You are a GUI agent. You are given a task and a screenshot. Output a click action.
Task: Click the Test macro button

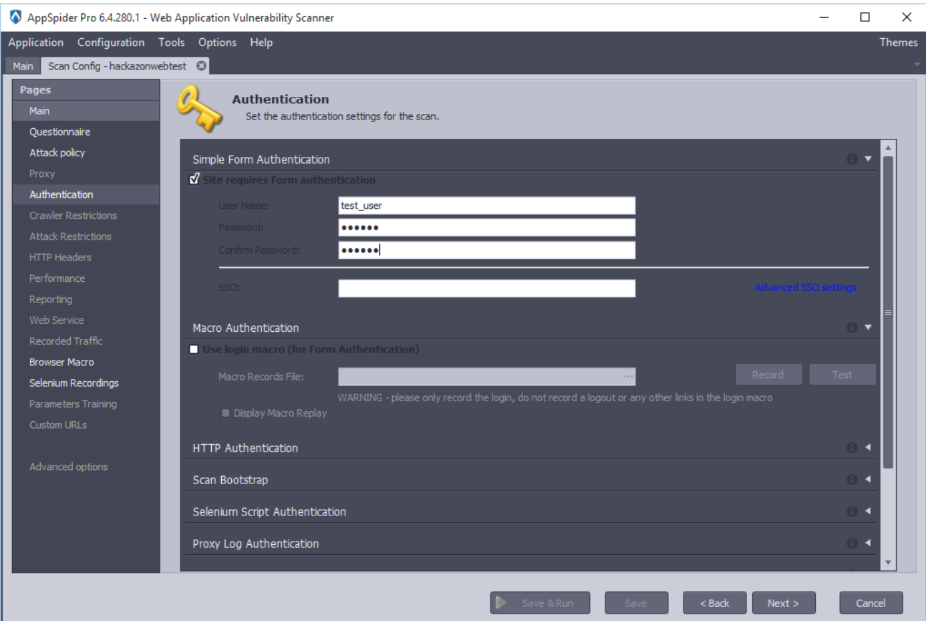[x=842, y=375]
